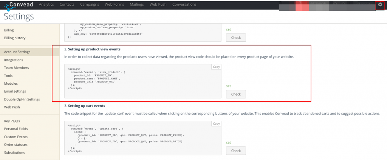Click the 'Settings' page title
The width and height of the screenshot is (387, 160).
tap(19, 17)
